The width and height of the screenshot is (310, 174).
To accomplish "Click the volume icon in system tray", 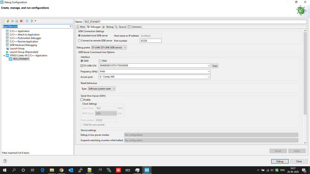I will (272, 170).
